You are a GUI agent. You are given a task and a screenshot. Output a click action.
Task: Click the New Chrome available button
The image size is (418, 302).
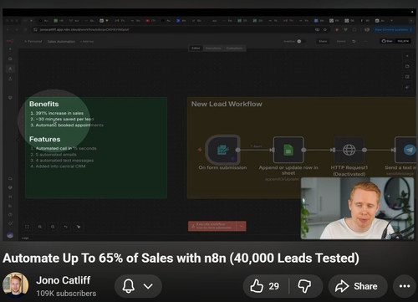point(392,29)
